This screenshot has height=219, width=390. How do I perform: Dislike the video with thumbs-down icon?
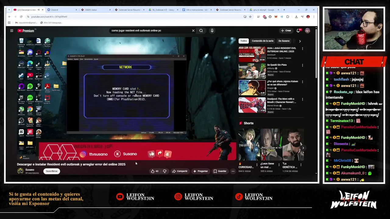pos(165,171)
